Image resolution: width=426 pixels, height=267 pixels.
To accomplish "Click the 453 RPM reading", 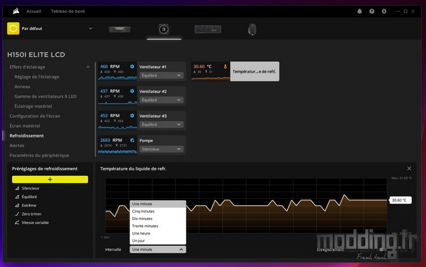I will click(110, 115).
